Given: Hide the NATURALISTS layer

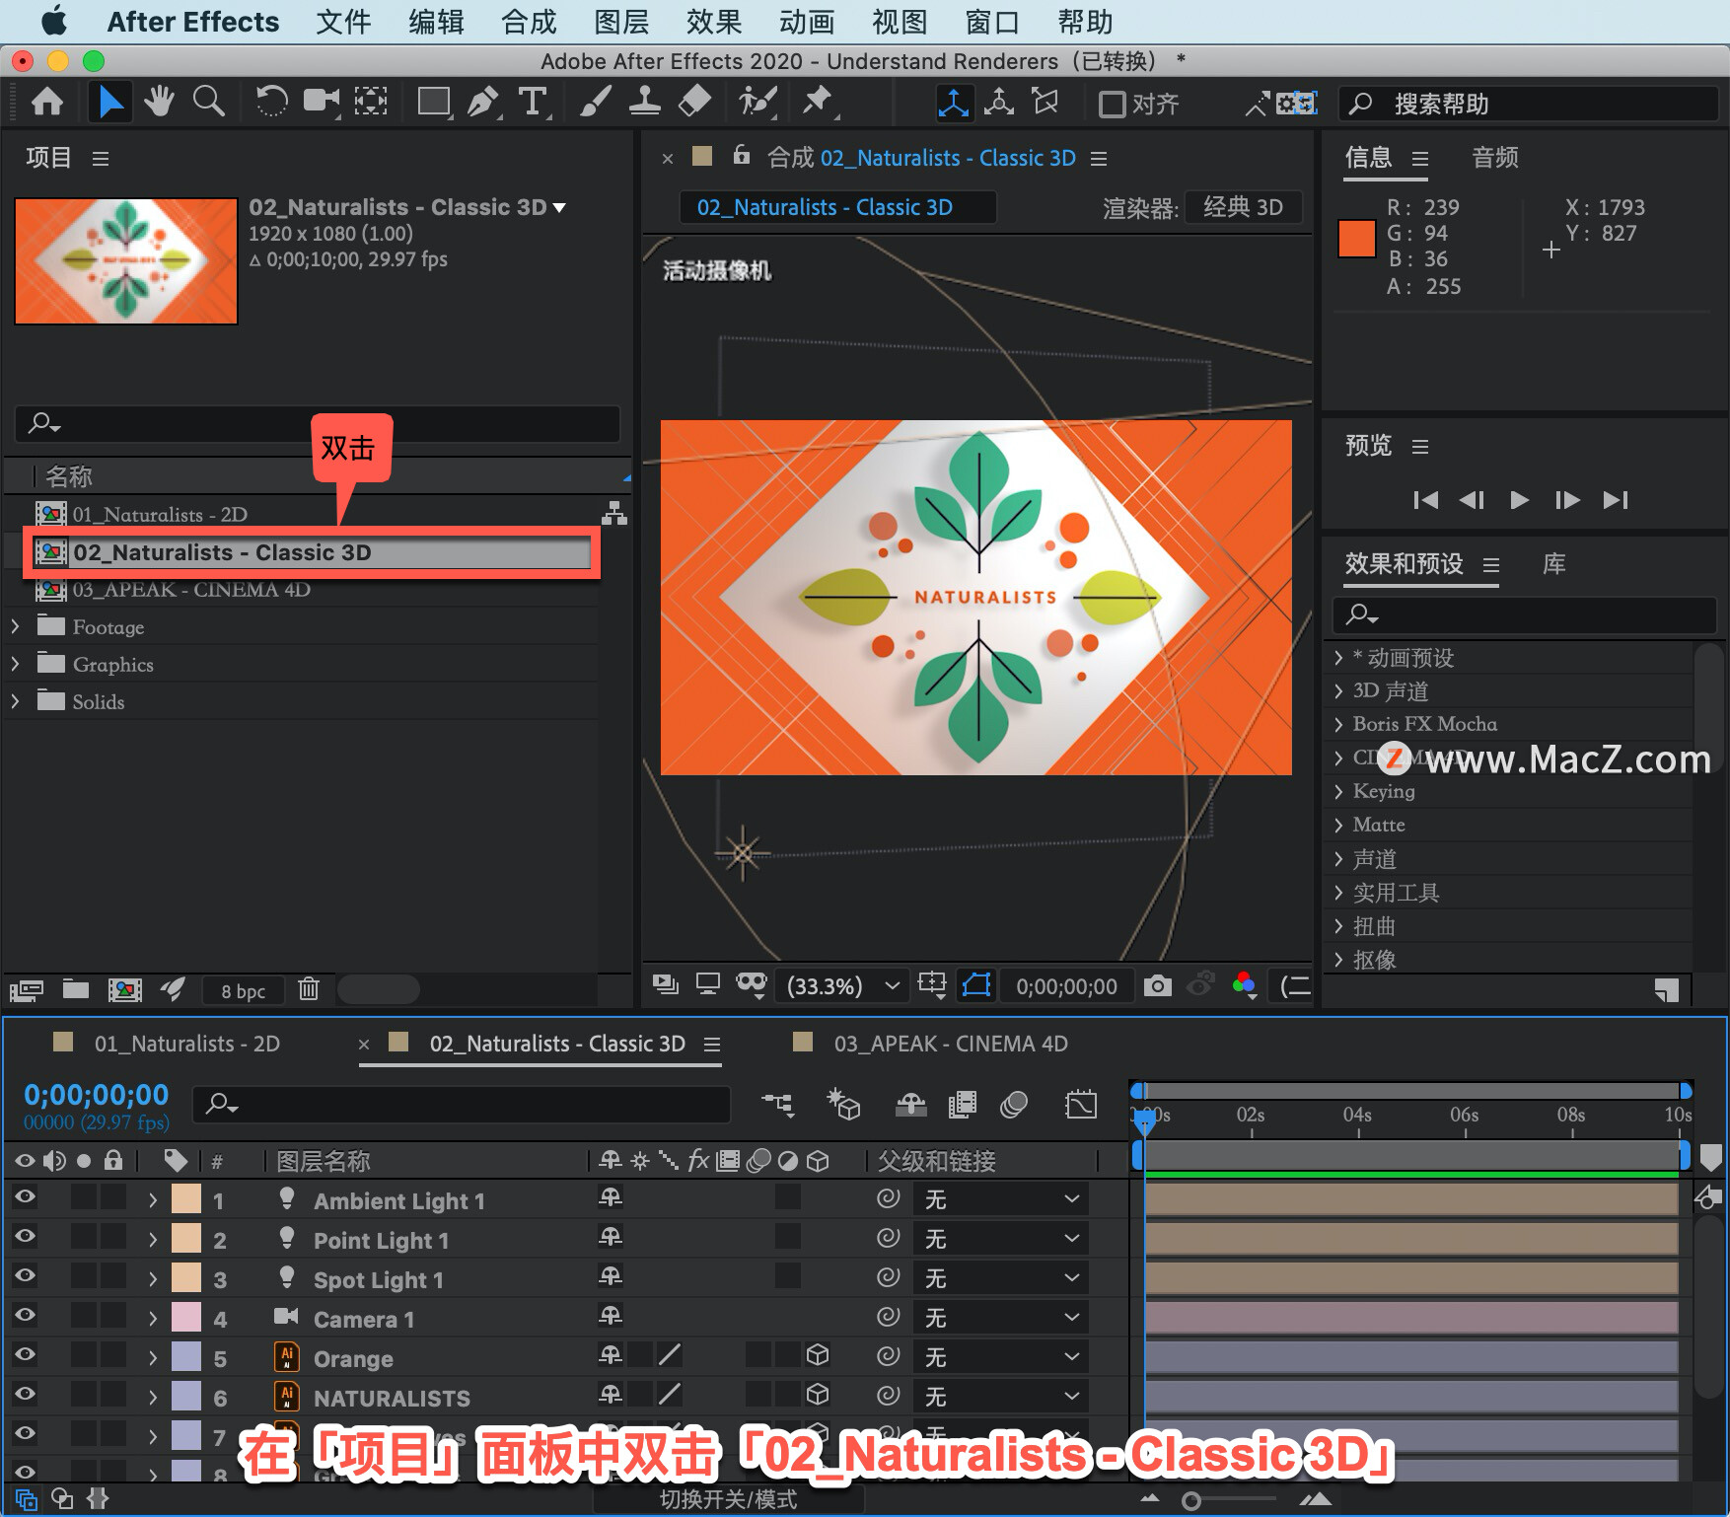Looking at the screenshot, I should [25, 1395].
